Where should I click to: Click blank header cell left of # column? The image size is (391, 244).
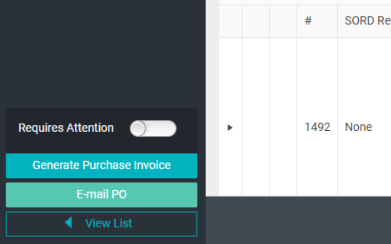coord(283,21)
